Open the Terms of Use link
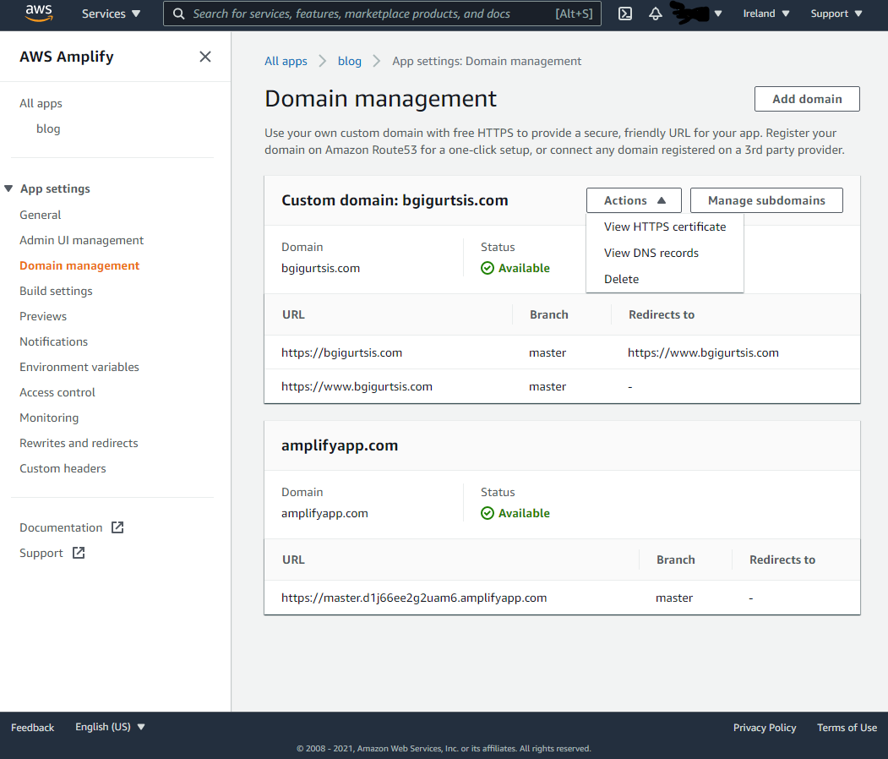888x759 pixels. [847, 727]
